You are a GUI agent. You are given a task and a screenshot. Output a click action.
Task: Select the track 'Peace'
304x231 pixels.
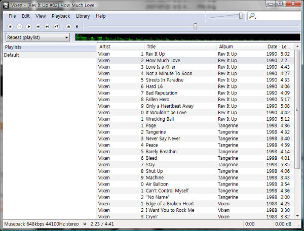[x=196, y=145]
